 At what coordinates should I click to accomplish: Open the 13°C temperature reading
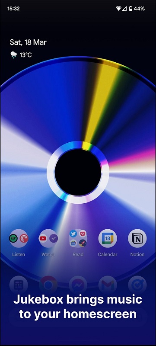[x=26, y=55]
